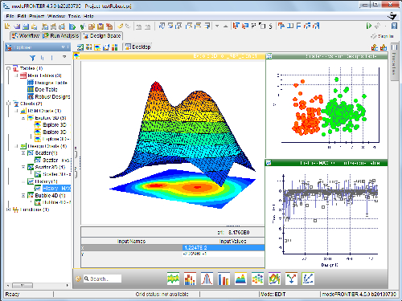Open the parallel coordinates chart icon
The image size is (402, 301).
click(x=173, y=279)
